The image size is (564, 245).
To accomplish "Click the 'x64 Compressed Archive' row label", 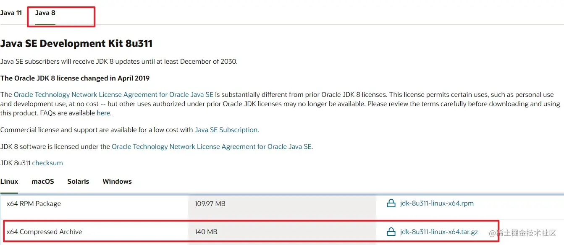I will pos(45,232).
